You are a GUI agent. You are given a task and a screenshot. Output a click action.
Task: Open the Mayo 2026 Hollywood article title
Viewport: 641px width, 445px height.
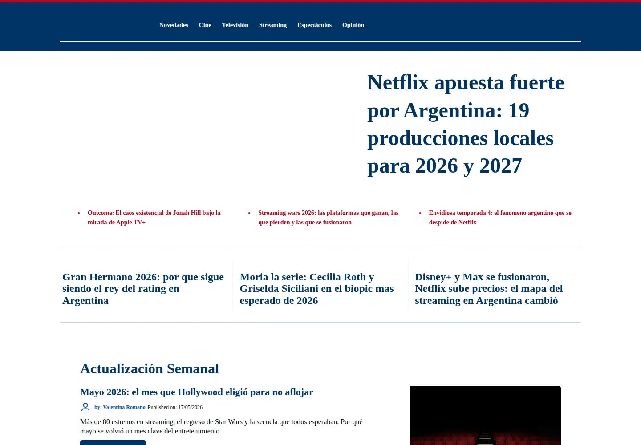197,392
